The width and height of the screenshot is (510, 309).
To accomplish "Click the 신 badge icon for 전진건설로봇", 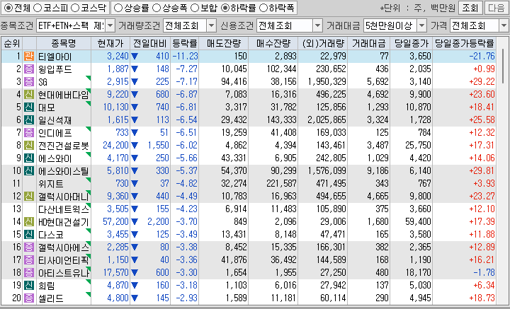I will [x=29, y=146].
